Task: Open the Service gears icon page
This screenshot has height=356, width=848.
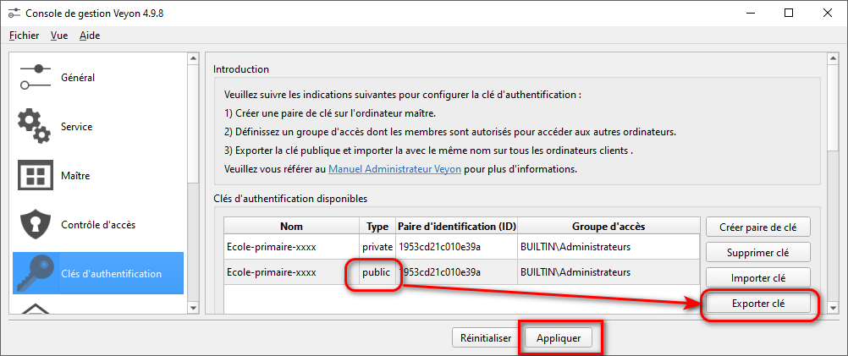Action: coord(36,126)
